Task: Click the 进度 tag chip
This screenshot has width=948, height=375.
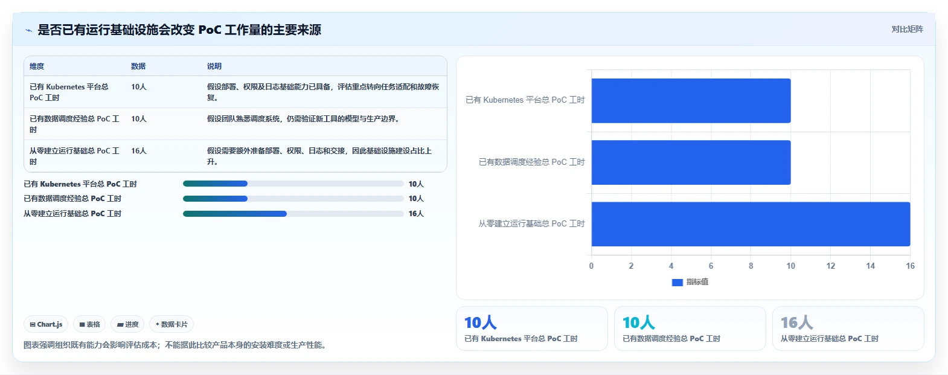Action: [x=127, y=324]
